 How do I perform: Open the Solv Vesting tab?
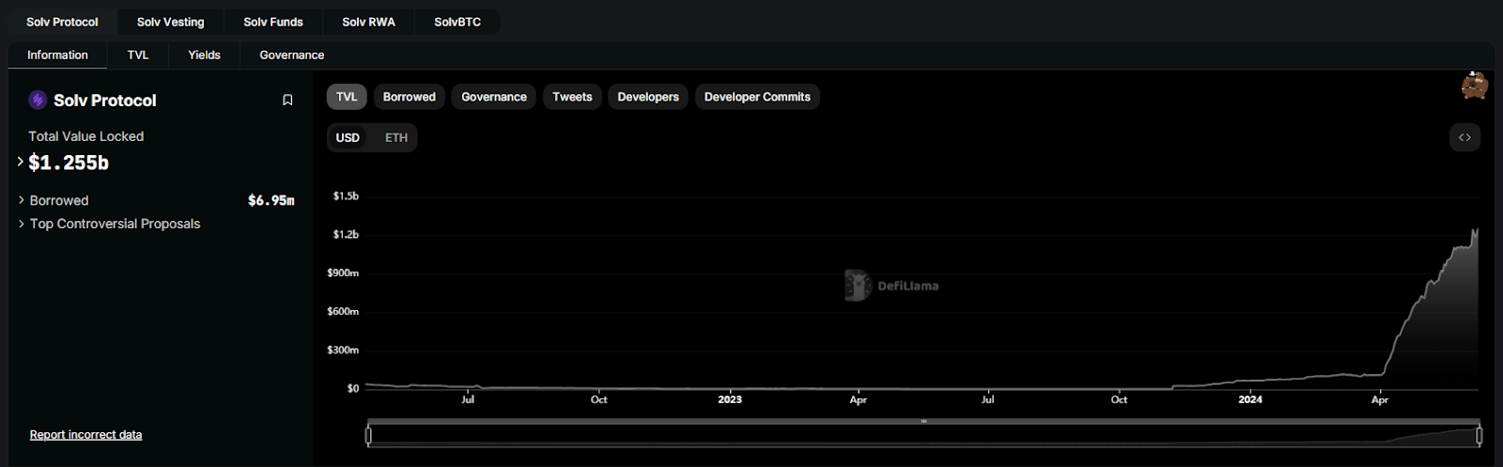tap(170, 22)
